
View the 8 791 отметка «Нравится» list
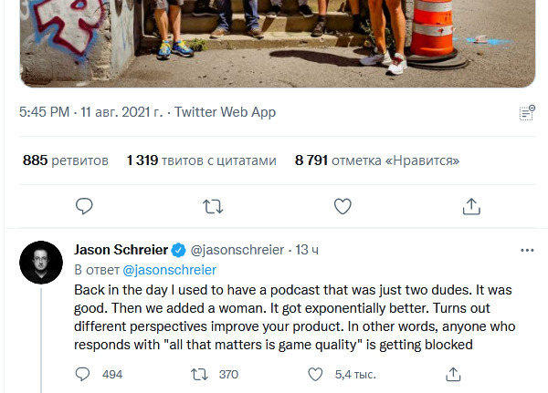point(376,160)
